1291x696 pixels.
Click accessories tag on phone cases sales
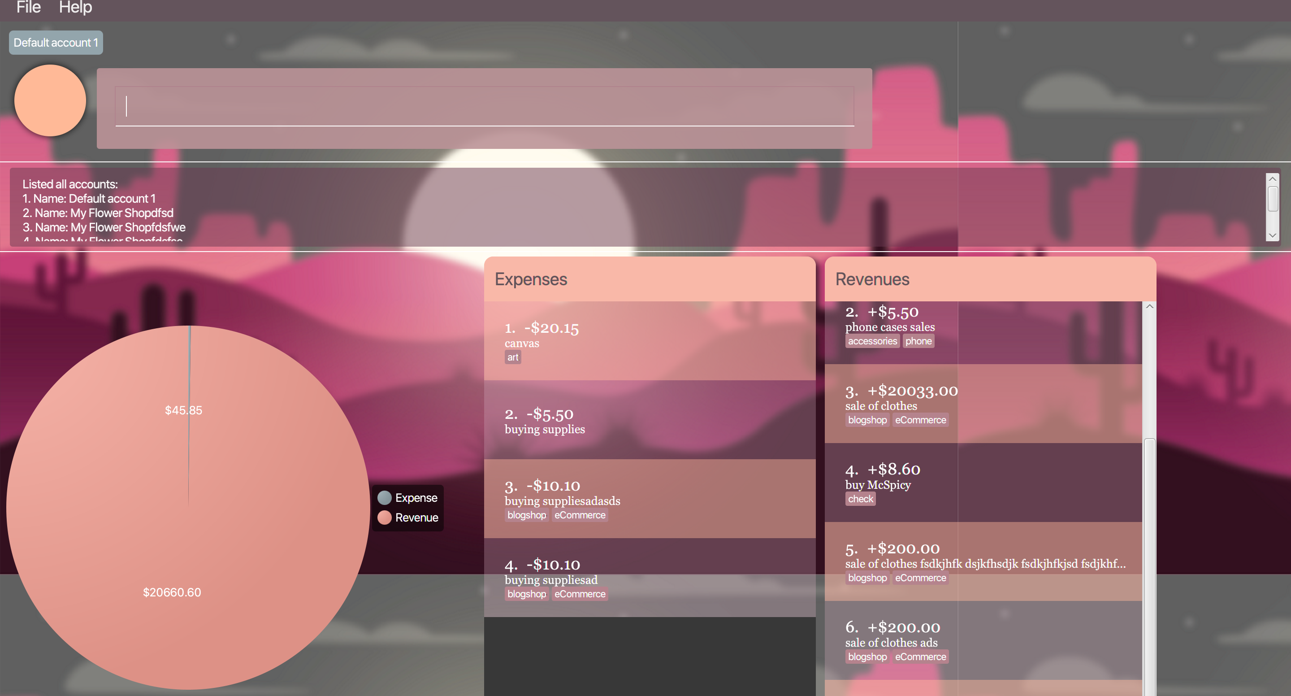click(x=872, y=341)
